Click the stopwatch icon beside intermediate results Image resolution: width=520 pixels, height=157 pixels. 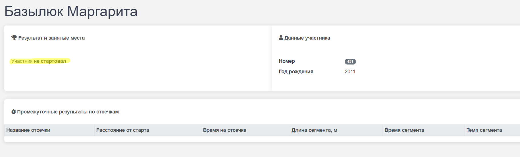13,112
